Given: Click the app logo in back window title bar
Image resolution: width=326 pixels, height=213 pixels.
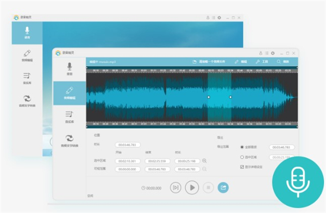Looking at the screenshot, I should coord(16,17).
